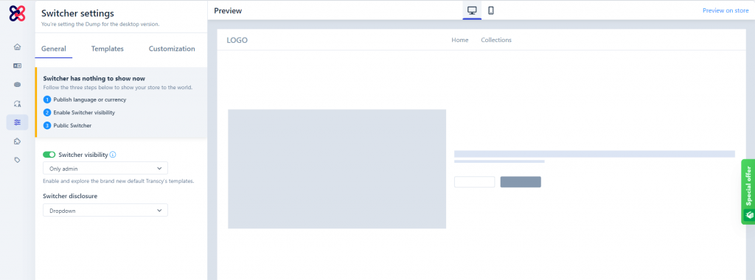Click the white outlined placeholder box in preview
The image size is (755, 280).
tap(474, 182)
